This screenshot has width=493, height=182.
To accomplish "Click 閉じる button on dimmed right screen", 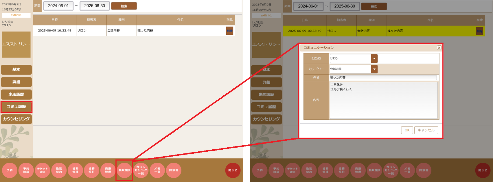I will (483, 170).
